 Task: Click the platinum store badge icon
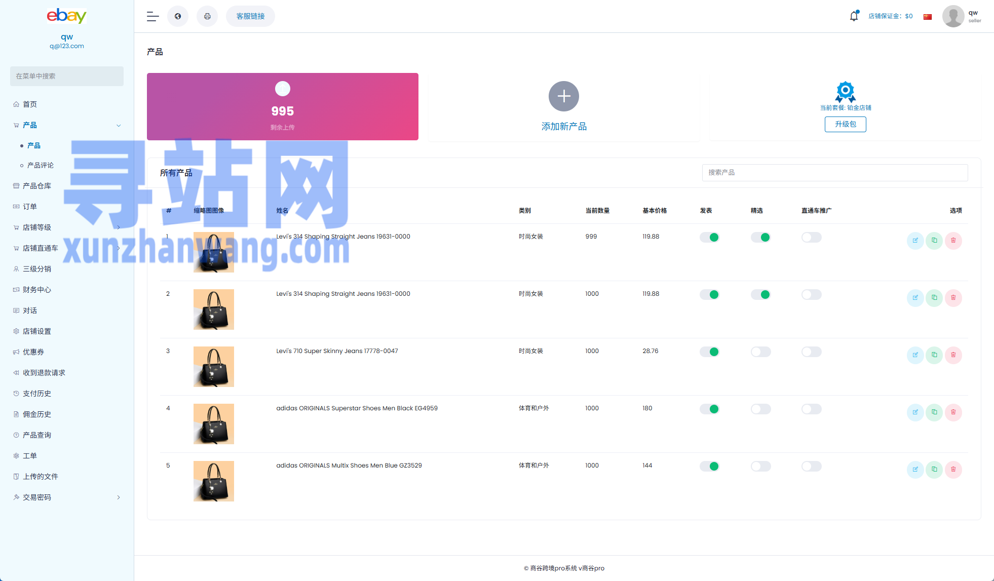pos(846,92)
